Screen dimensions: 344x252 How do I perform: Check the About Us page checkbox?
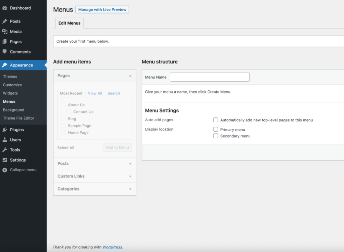(x=63, y=105)
